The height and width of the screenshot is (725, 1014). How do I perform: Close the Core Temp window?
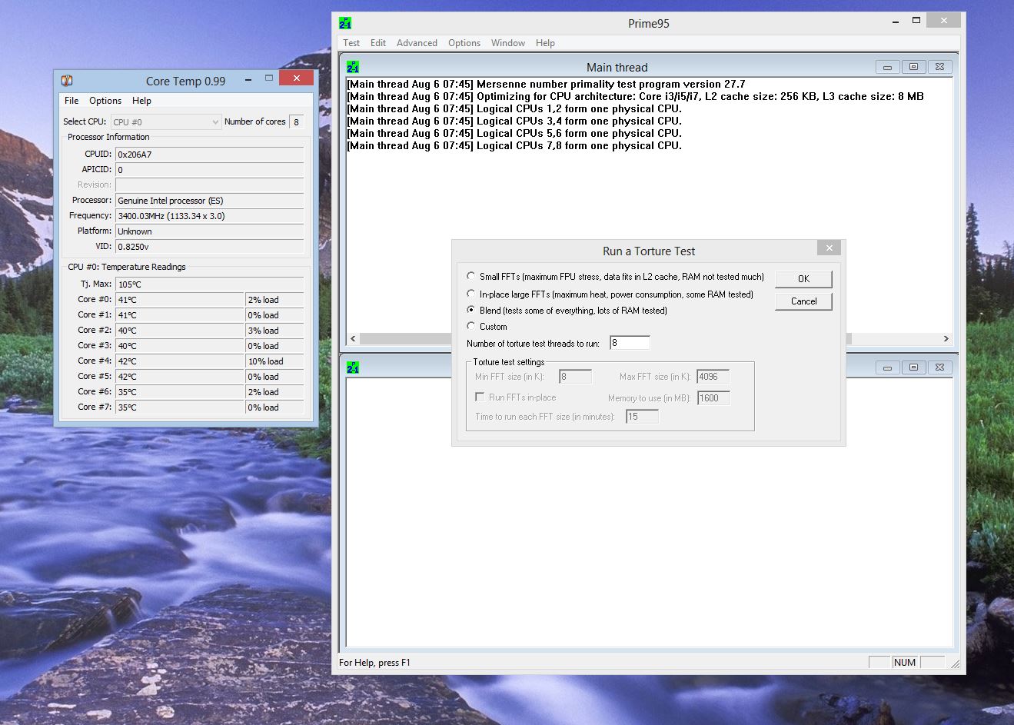pyautogui.click(x=296, y=78)
